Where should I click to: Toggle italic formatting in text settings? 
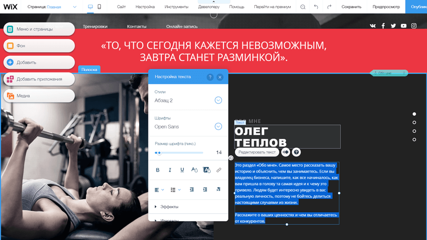tap(170, 170)
